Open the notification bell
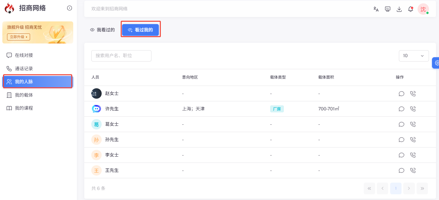 [x=411, y=9]
